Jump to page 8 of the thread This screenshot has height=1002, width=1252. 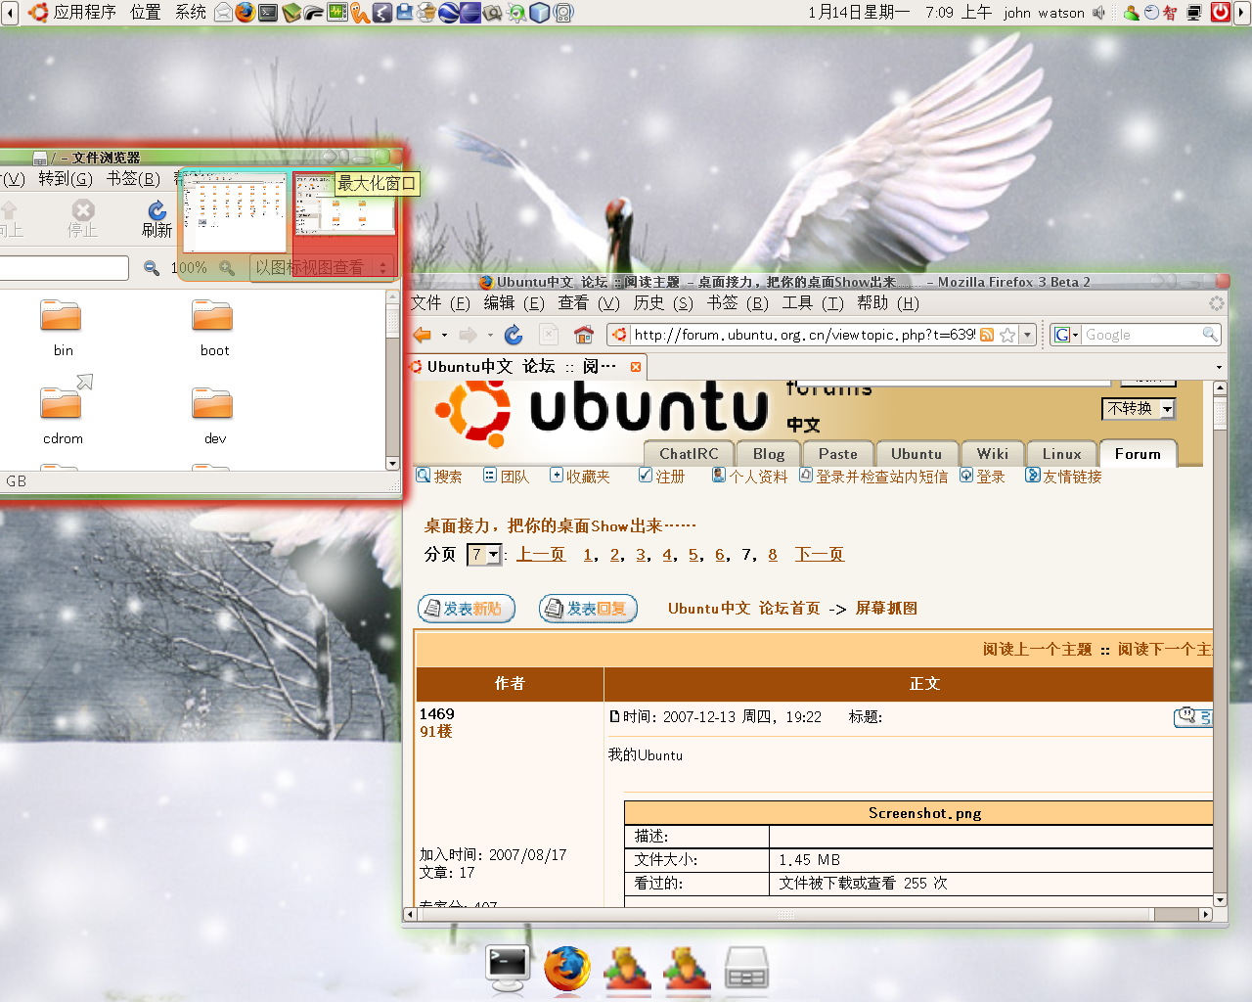point(773,555)
